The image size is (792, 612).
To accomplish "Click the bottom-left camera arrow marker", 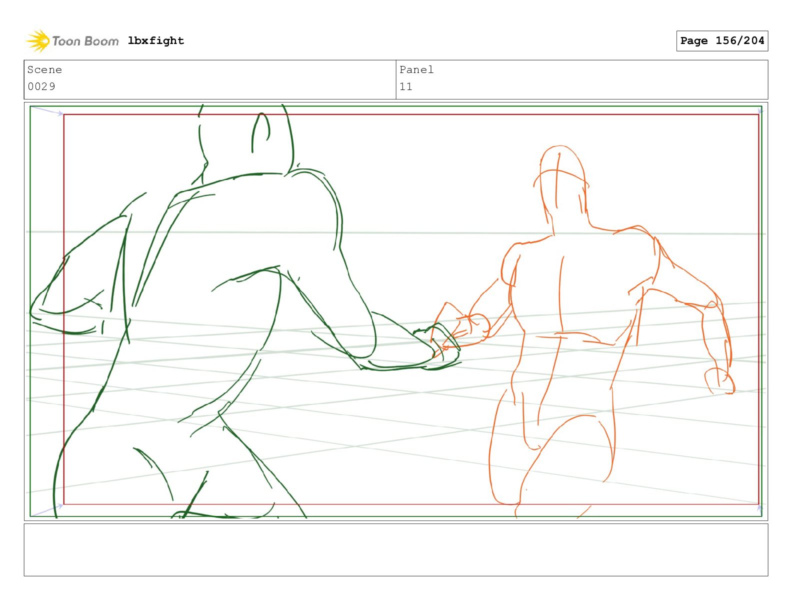I will (x=47, y=510).
